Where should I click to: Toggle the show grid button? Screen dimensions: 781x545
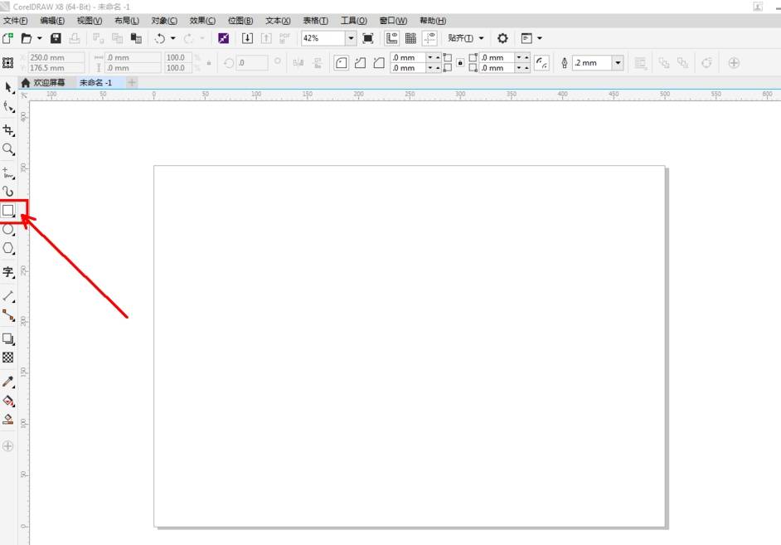click(x=410, y=38)
